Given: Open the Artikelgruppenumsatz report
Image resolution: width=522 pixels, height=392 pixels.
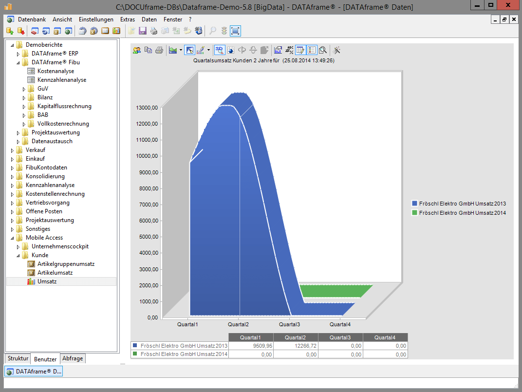Looking at the screenshot, I should tap(66, 264).
